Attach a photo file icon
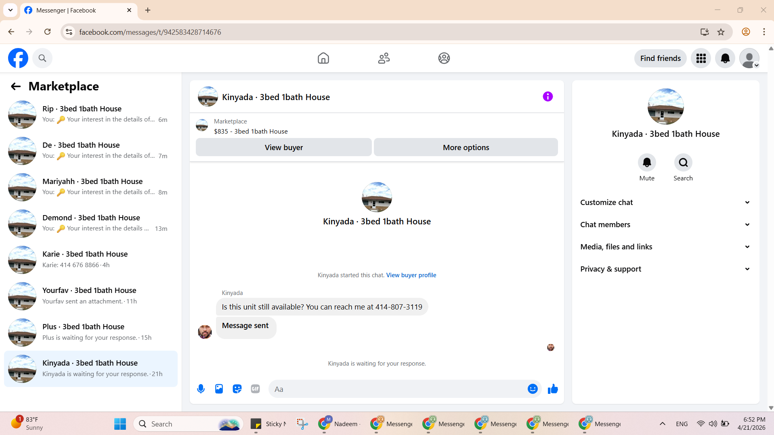 click(219, 389)
